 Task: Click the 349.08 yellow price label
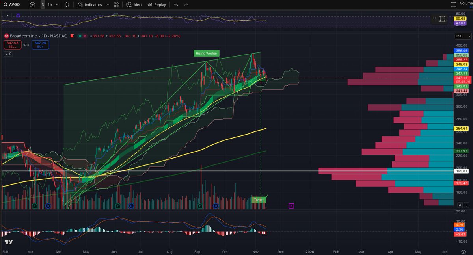click(460, 64)
